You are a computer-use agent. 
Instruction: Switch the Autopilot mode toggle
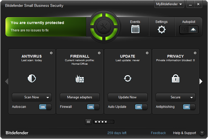(x=189, y=29)
